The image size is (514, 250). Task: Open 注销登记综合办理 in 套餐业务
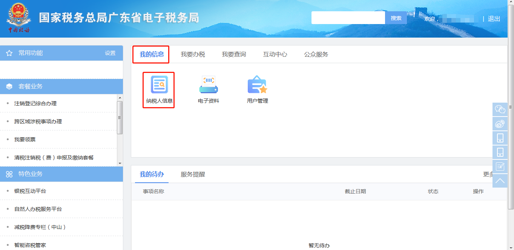point(35,103)
